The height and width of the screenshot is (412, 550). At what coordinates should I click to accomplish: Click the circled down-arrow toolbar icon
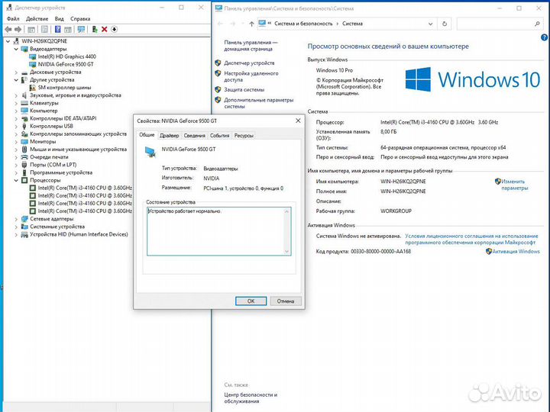pos(114,29)
